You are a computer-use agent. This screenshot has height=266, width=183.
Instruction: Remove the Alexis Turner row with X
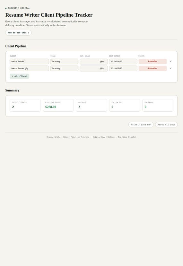point(170,61)
